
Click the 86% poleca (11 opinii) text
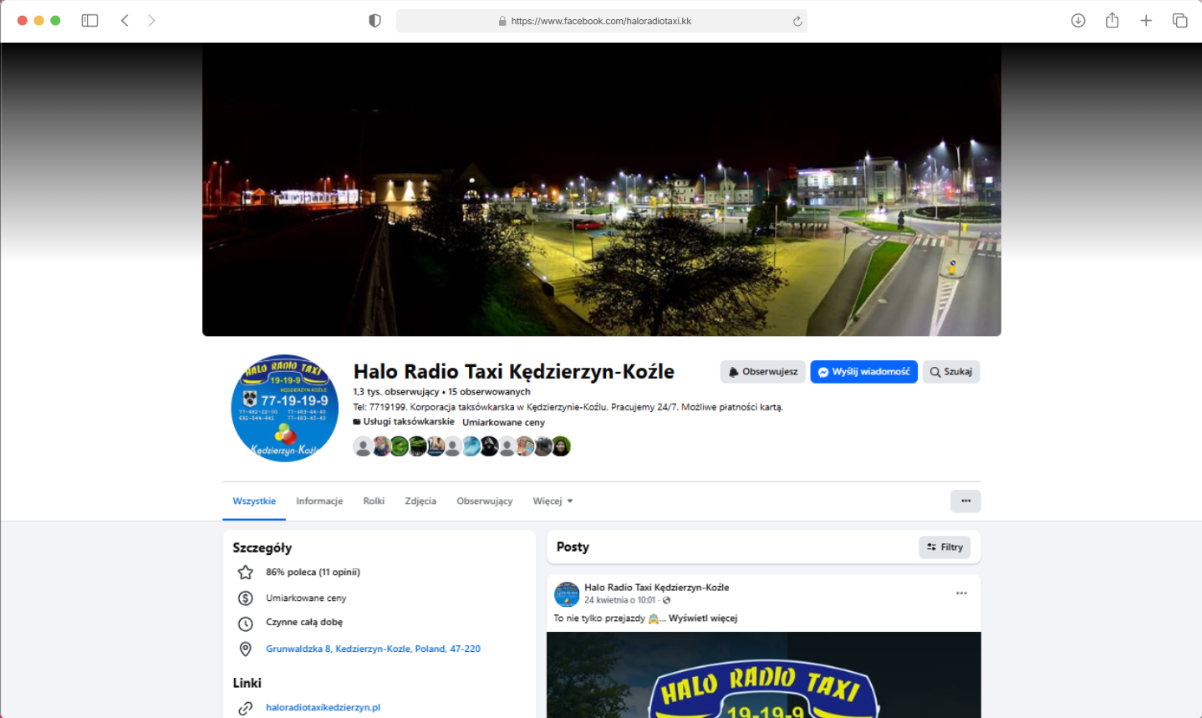pos(313,573)
